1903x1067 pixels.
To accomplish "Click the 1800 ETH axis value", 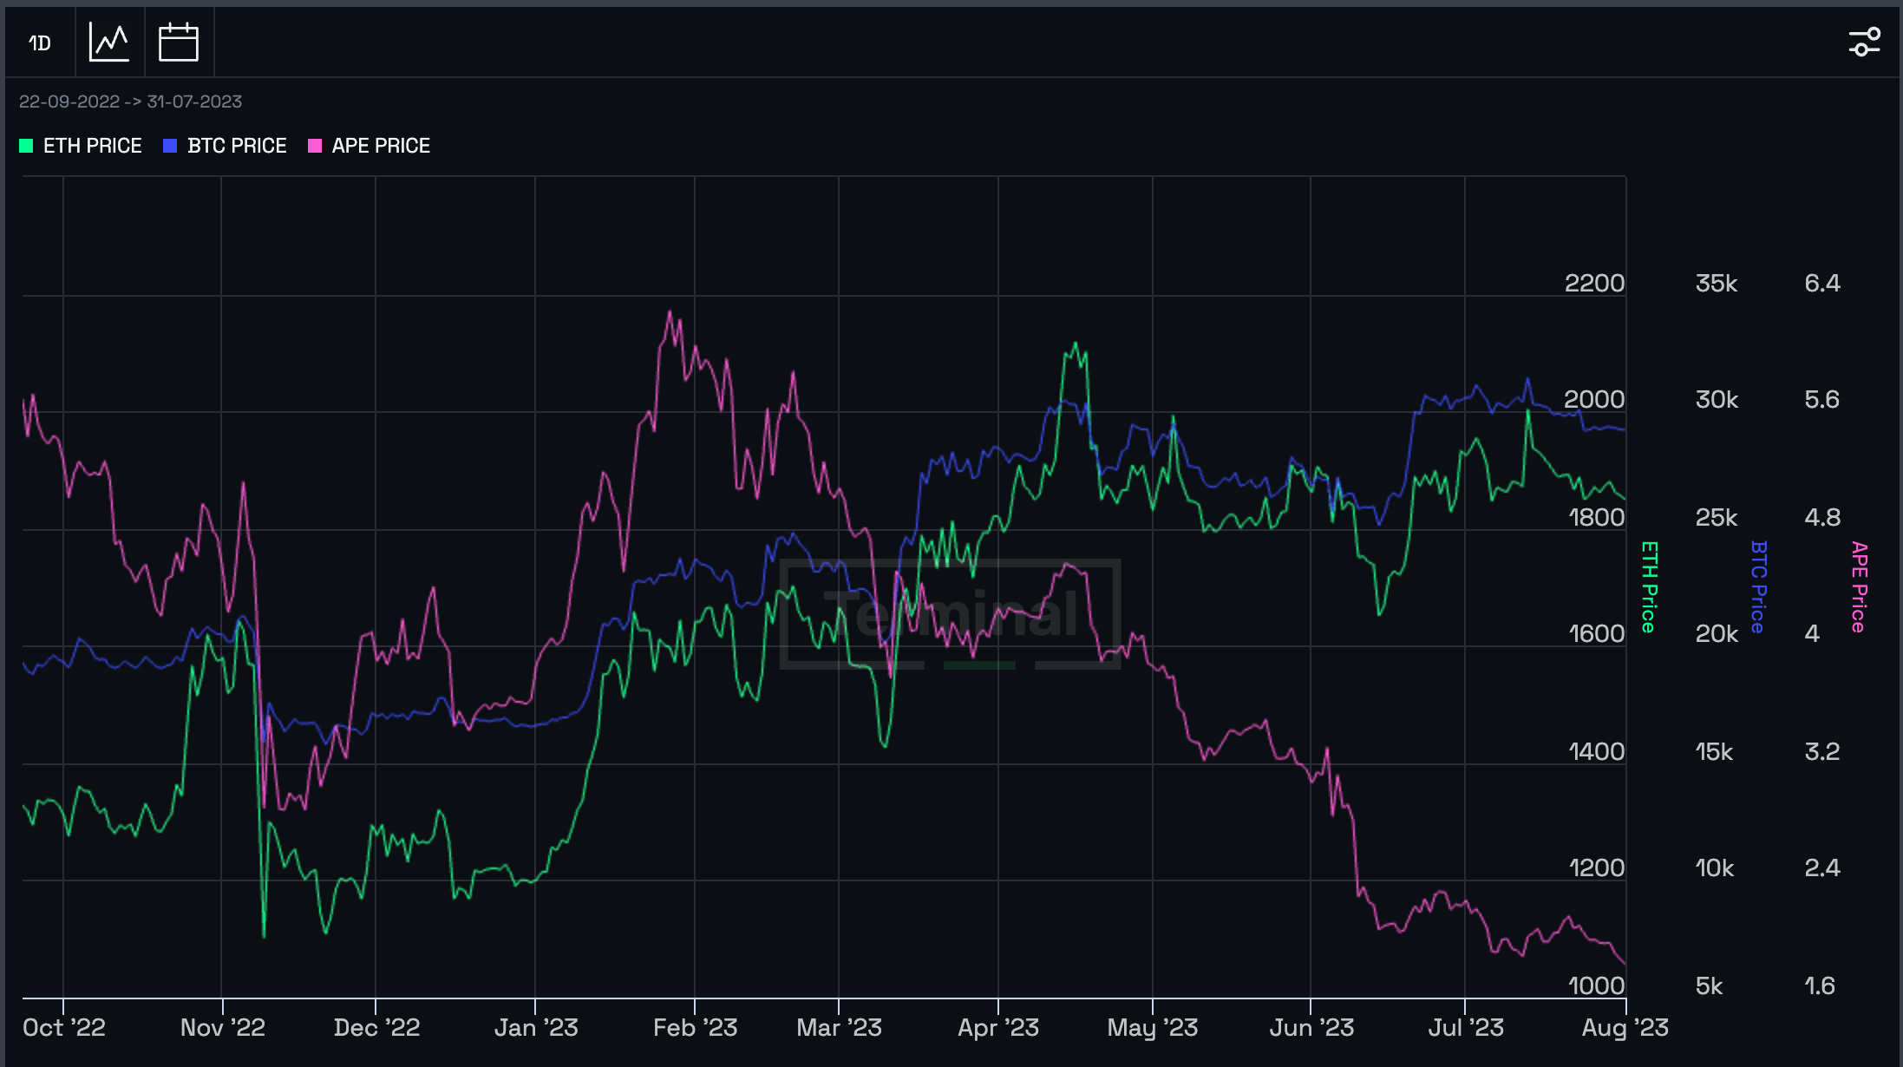I will coord(1596,517).
